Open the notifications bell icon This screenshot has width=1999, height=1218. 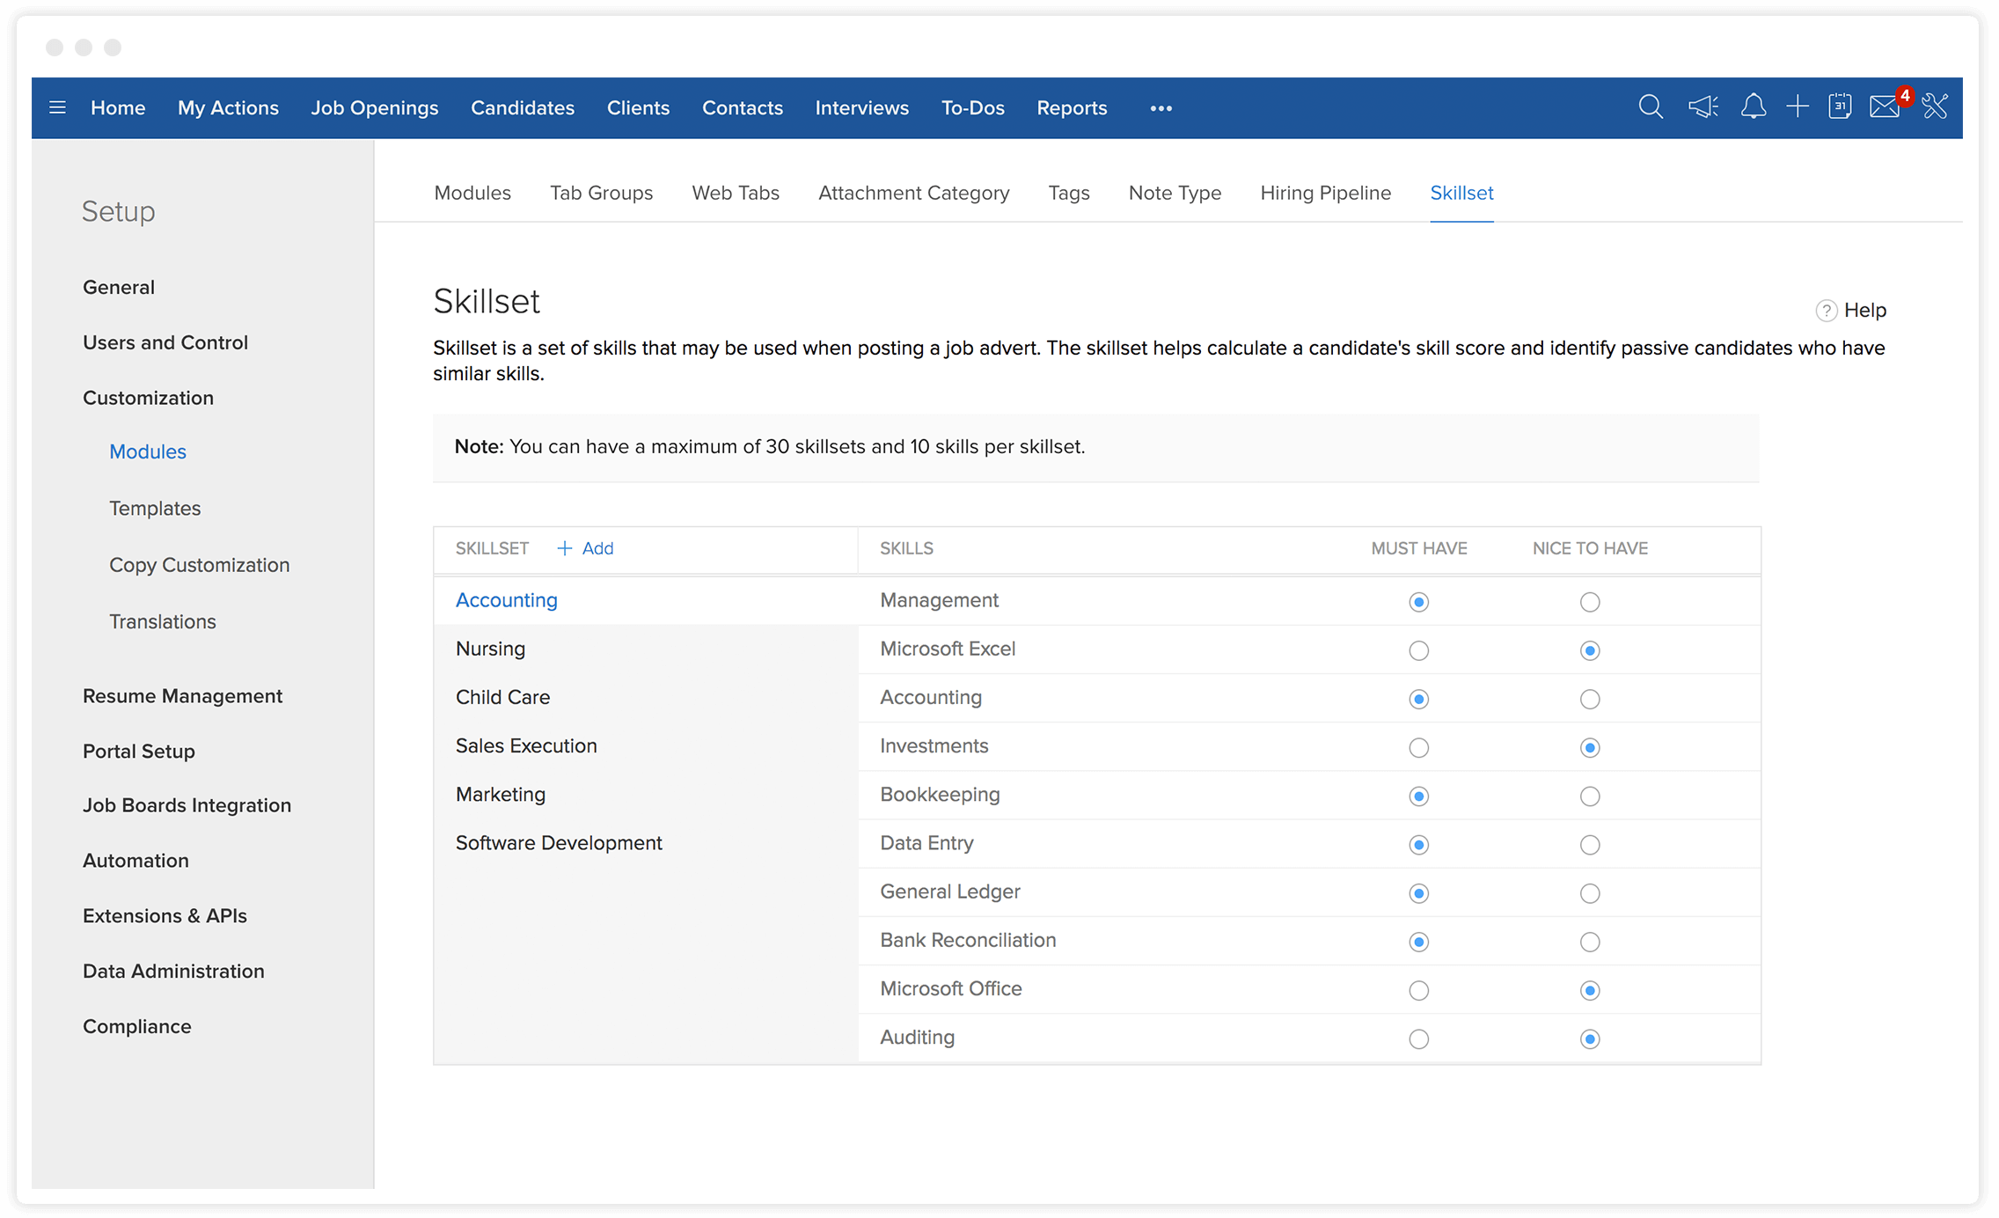point(1753,107)
